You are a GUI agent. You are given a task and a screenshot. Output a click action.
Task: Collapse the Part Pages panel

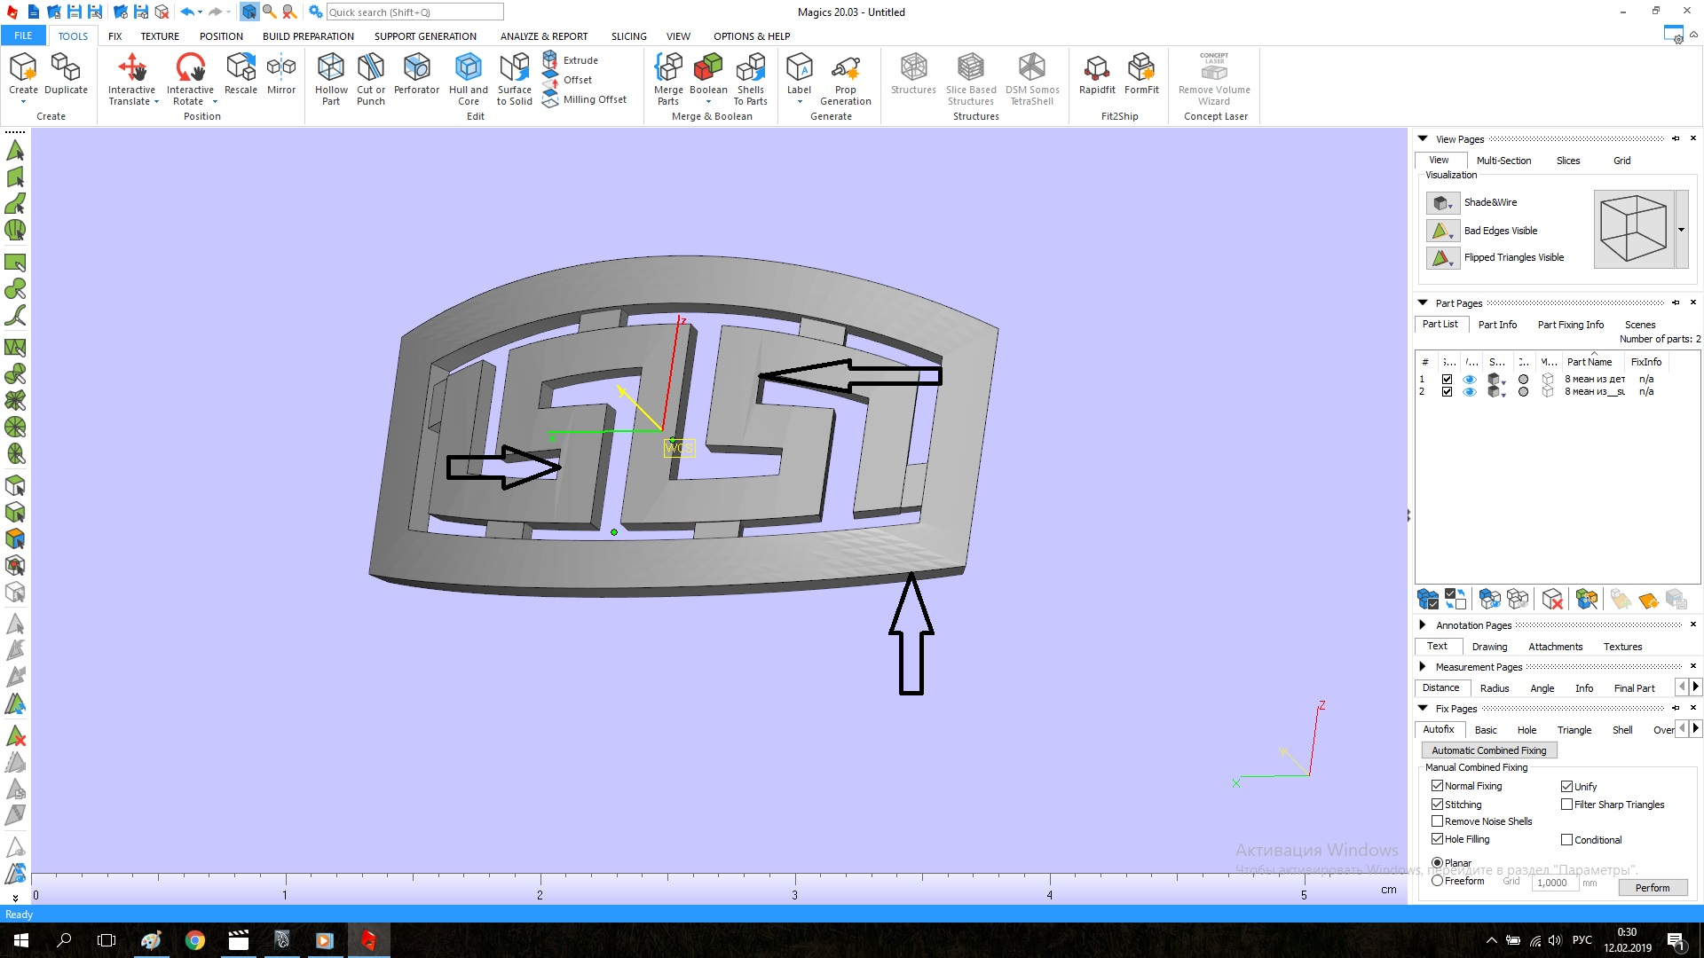click(1423, 303)
